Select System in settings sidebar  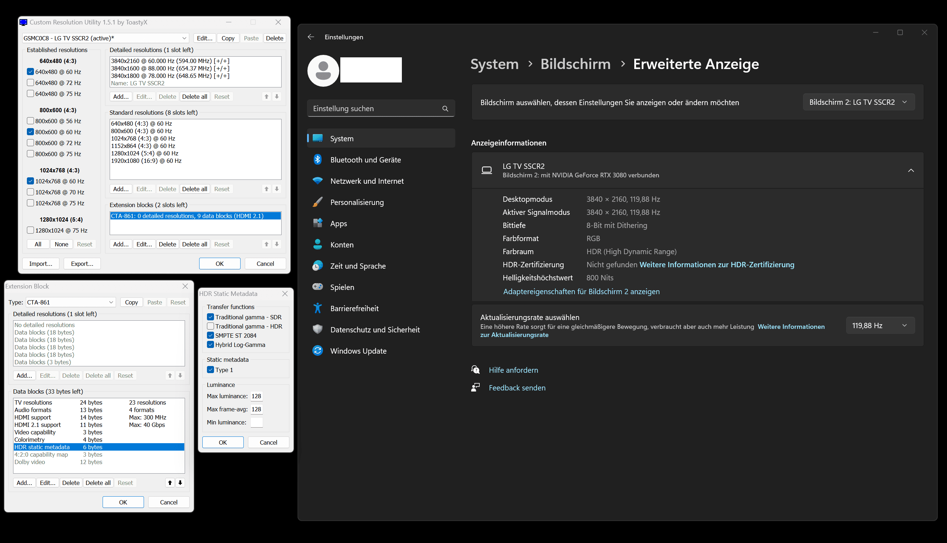coord(381,138)
